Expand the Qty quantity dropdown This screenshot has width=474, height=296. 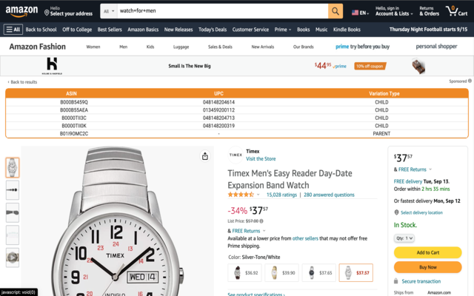pyautogui.click(x=404, y=238)
